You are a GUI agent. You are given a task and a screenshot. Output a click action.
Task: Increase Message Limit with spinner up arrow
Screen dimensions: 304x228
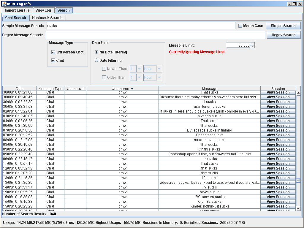coord(252,44)
